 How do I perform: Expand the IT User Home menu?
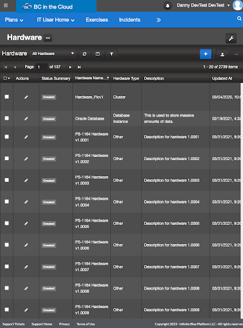click(x=56, y=20)
